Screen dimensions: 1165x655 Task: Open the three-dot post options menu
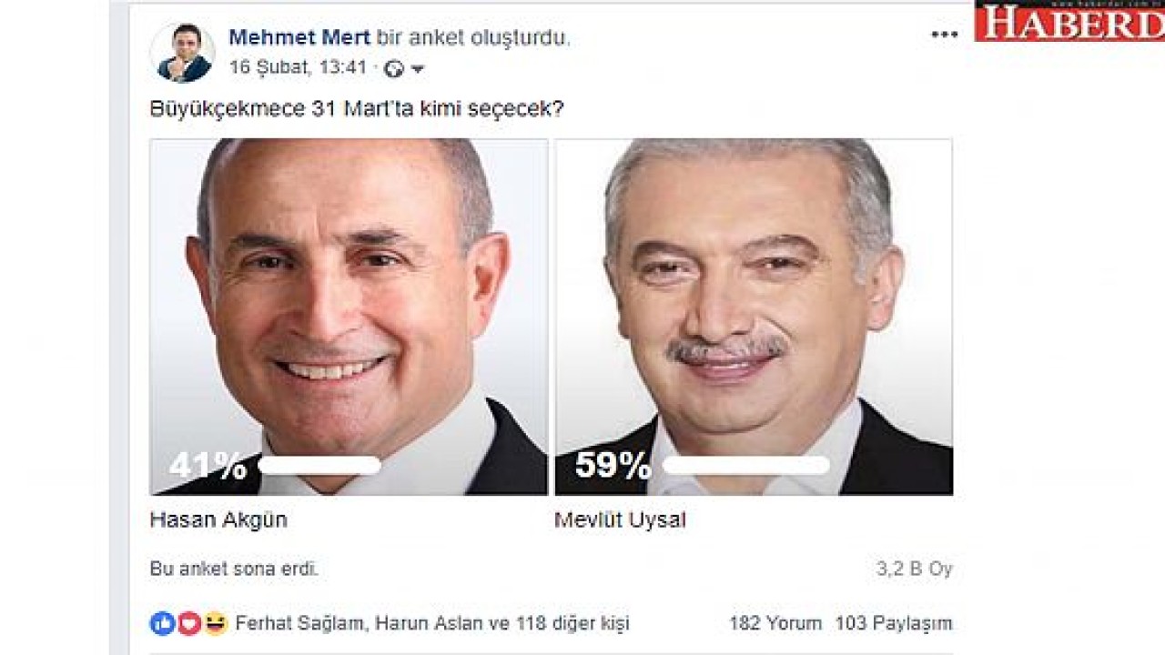pos(944,35)
